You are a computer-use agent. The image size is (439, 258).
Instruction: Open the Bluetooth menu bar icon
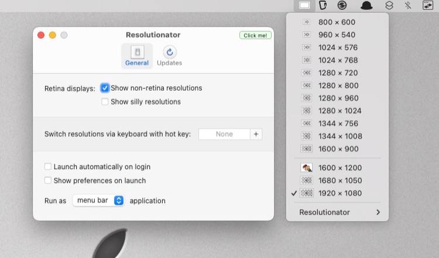(x=408, y=5)
